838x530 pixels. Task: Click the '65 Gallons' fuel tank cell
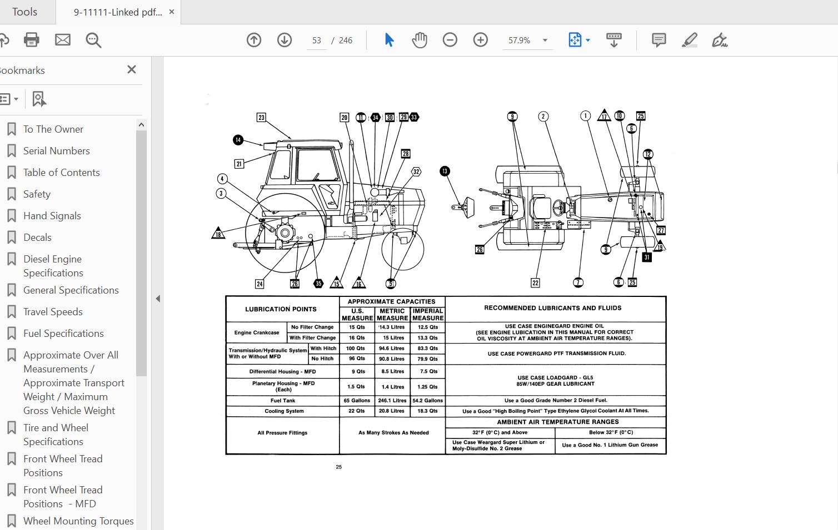click(x=357, y=400)
